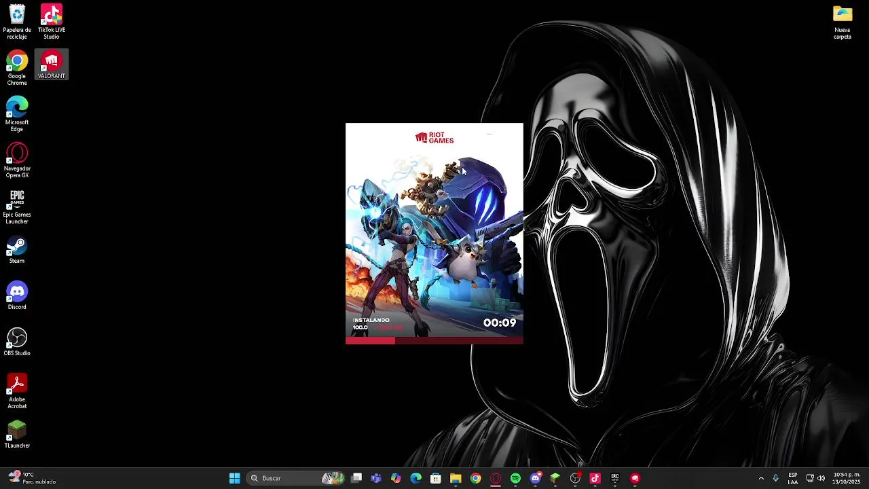Viewport: 869px width, 489px height.
Task: Click the 00:09 timer in installer
Action: click(500, 323)
